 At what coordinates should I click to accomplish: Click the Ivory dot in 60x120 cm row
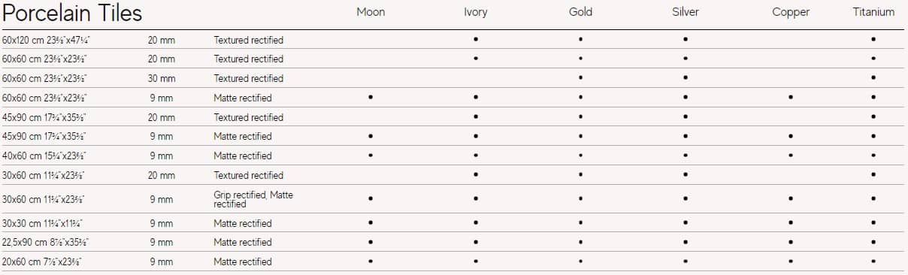[476, 39]
